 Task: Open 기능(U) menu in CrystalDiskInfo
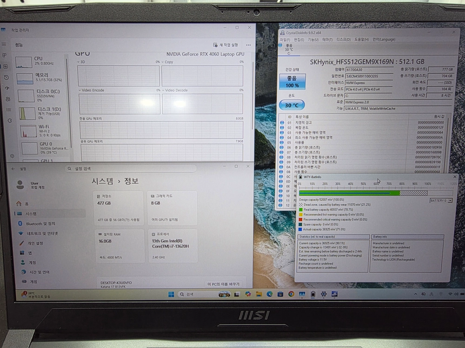click(x=313, y=39)
